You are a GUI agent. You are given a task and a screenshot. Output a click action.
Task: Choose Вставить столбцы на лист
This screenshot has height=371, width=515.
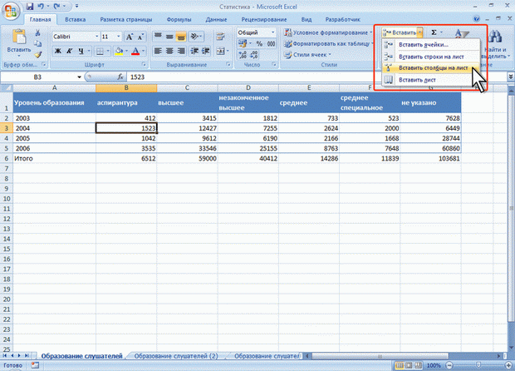431,68
